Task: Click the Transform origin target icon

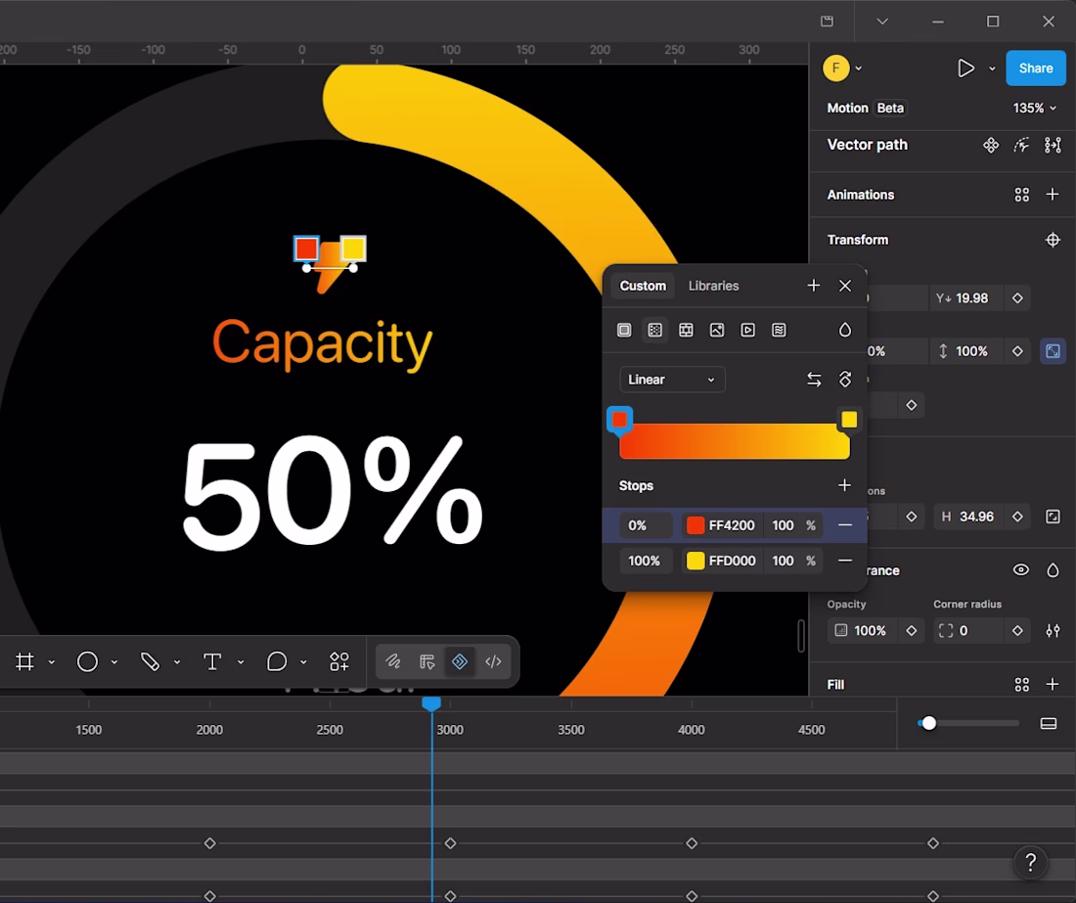Action: point(1053,240)
